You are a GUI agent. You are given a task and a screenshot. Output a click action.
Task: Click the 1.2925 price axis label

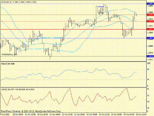click(x=150, y=26)
